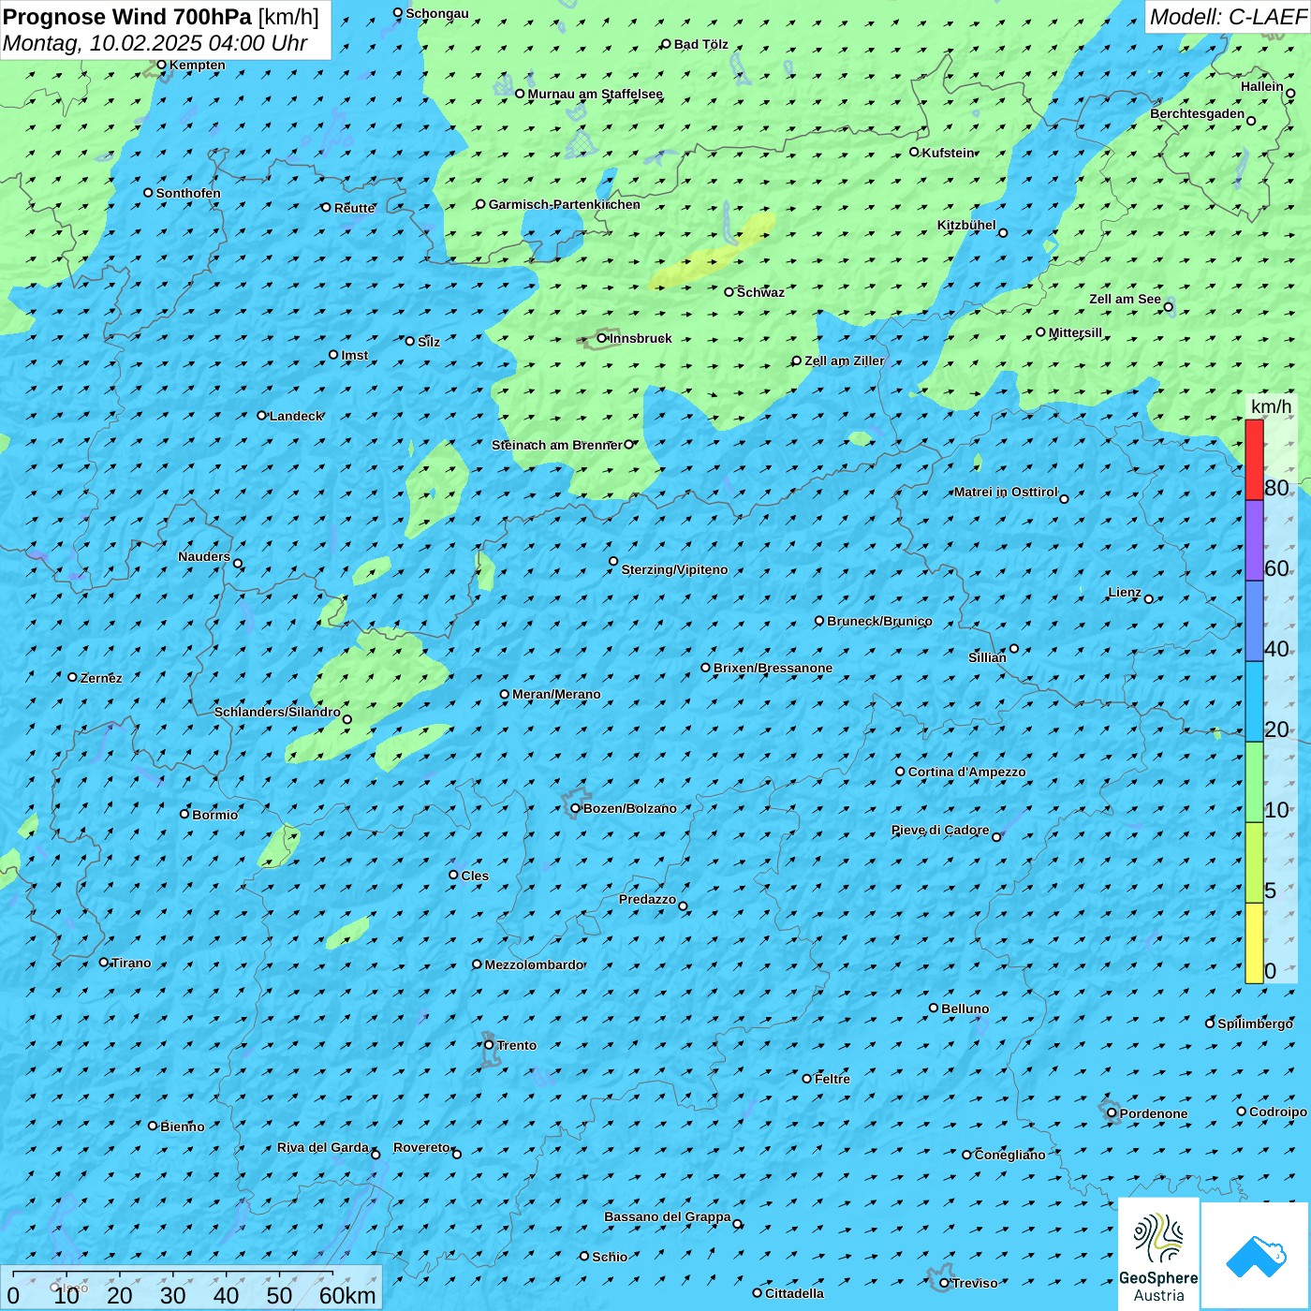Select Brixen/Bressanone on the map

point(773,668)
